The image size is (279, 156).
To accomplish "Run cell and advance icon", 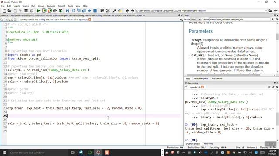I will 49,10.
